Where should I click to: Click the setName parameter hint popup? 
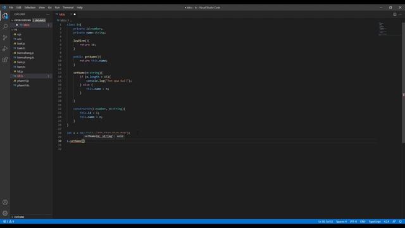point(104,136)
